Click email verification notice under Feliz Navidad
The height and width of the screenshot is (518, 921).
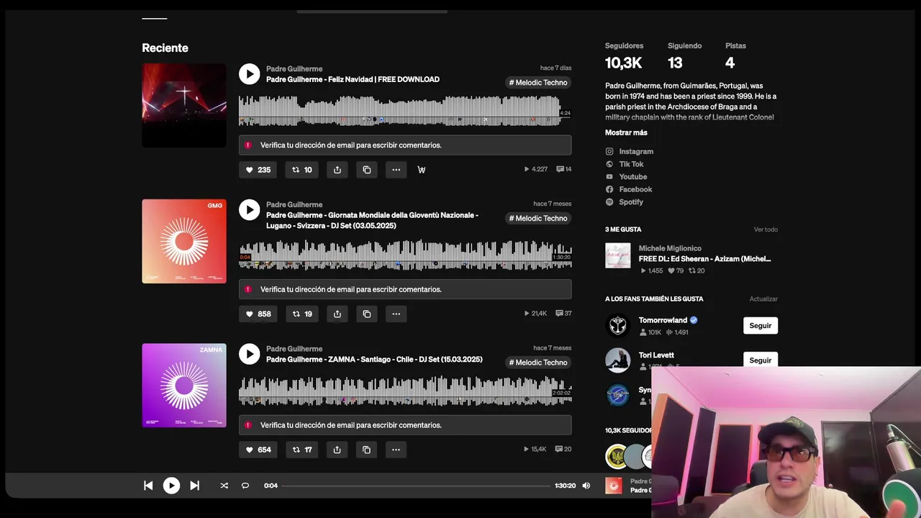click(x=405, y=145)
